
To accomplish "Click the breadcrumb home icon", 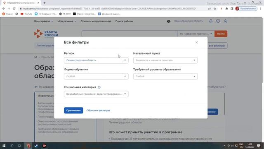I will coord(35,57).
